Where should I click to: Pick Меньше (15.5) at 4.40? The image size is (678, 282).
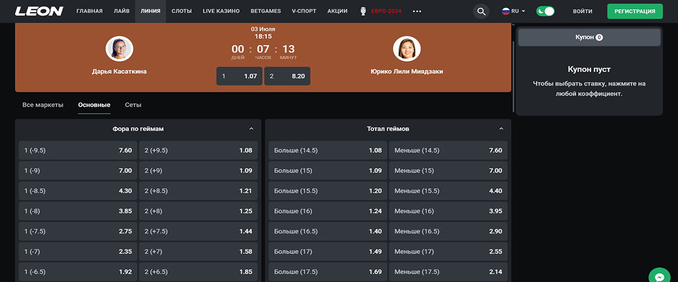(x=448, y=191)
